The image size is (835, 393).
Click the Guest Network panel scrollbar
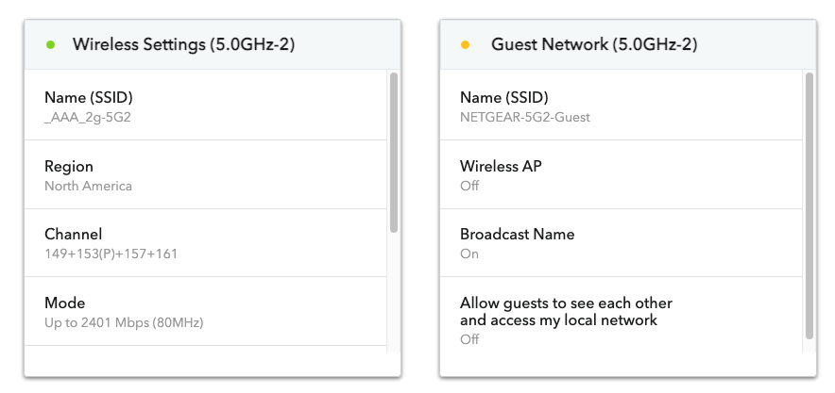point(809,205)
